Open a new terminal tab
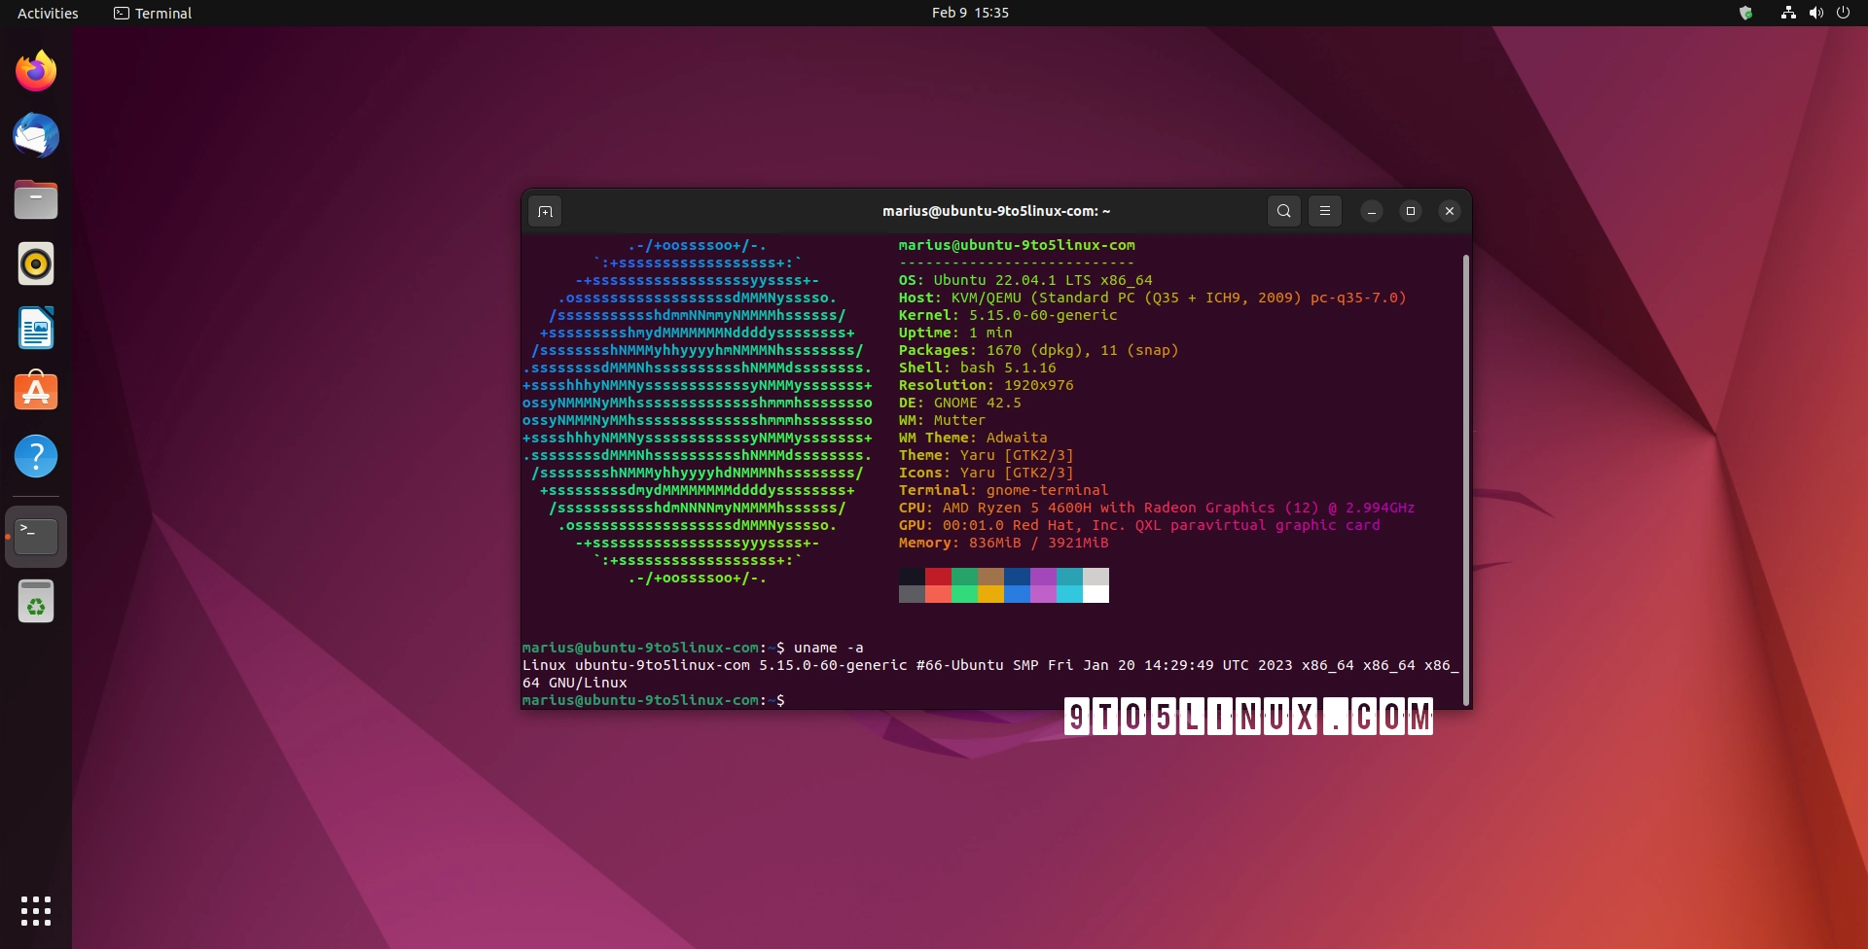Viewport: 1868px width, 949px height. coord(545,211)
